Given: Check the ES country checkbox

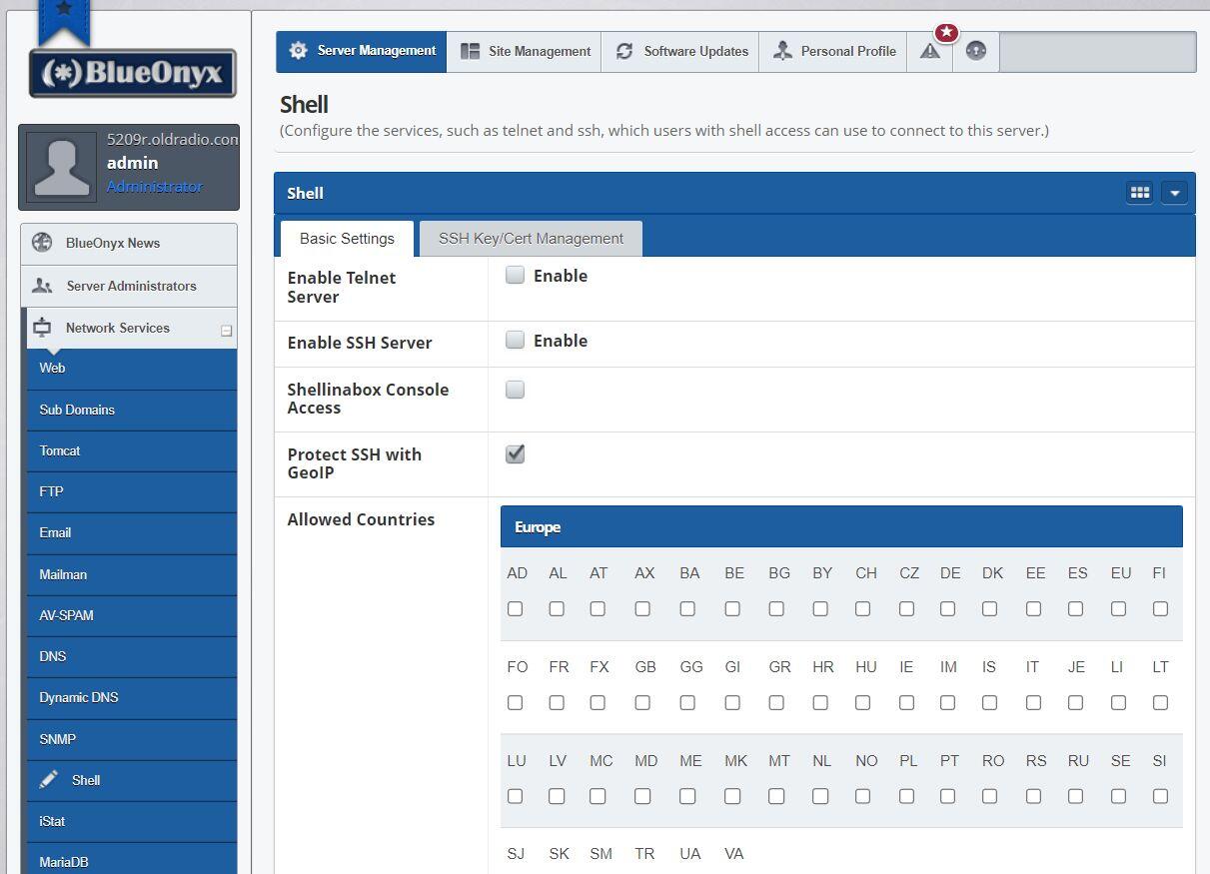Looking at the screenshot, I should (x=1075, y=608).
